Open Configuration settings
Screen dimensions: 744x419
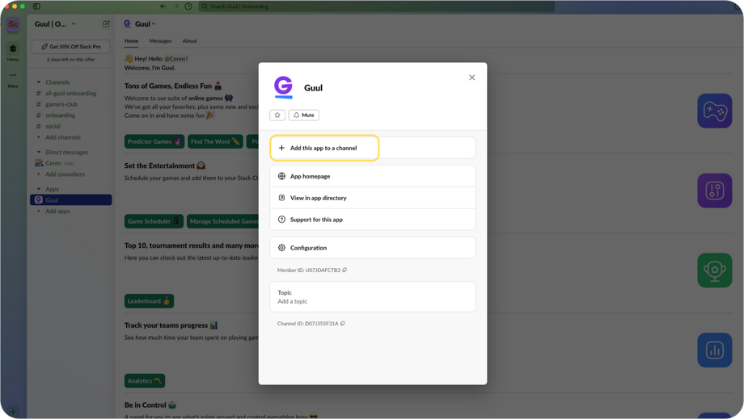click(308, 248)
